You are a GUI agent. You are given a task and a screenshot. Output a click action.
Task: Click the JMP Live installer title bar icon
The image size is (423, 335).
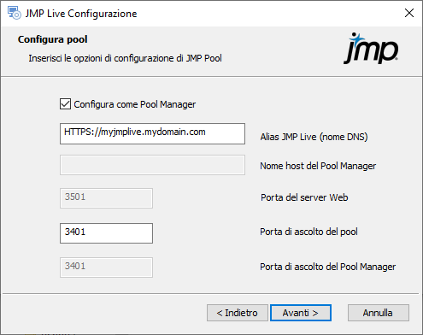coord(14,14)
